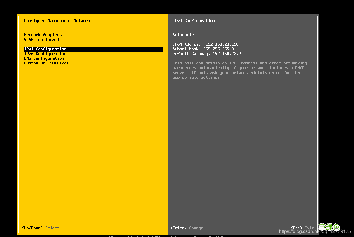Click the Automatic status text
354x237 pixels.
click(x=183, y=35)
